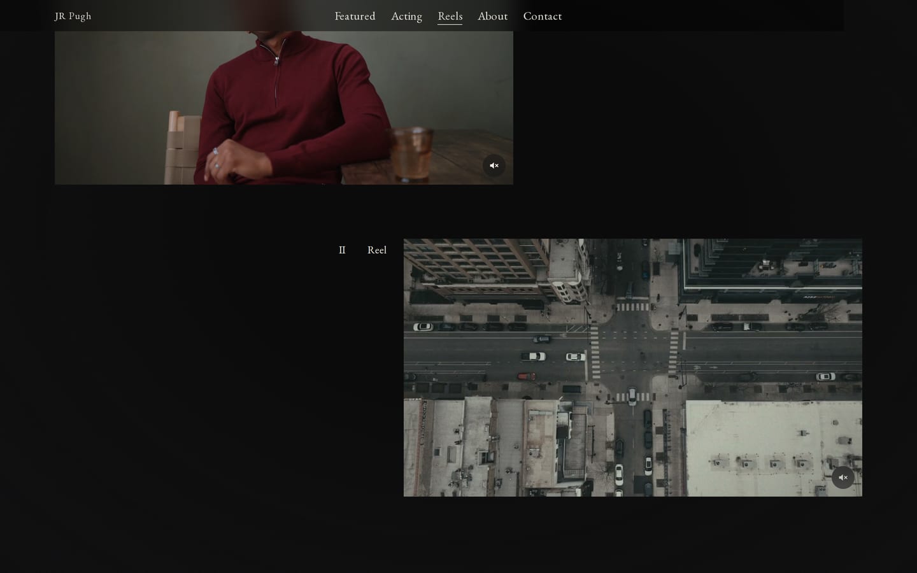
Task: Navigate to the Contact page
Action: (x=543, y=16)
